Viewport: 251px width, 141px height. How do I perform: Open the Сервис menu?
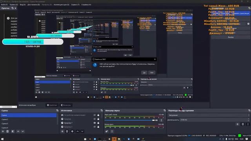75,5
